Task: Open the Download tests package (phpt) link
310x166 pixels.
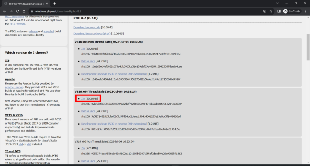Action: pyautogui.click(x=91, y=33)
